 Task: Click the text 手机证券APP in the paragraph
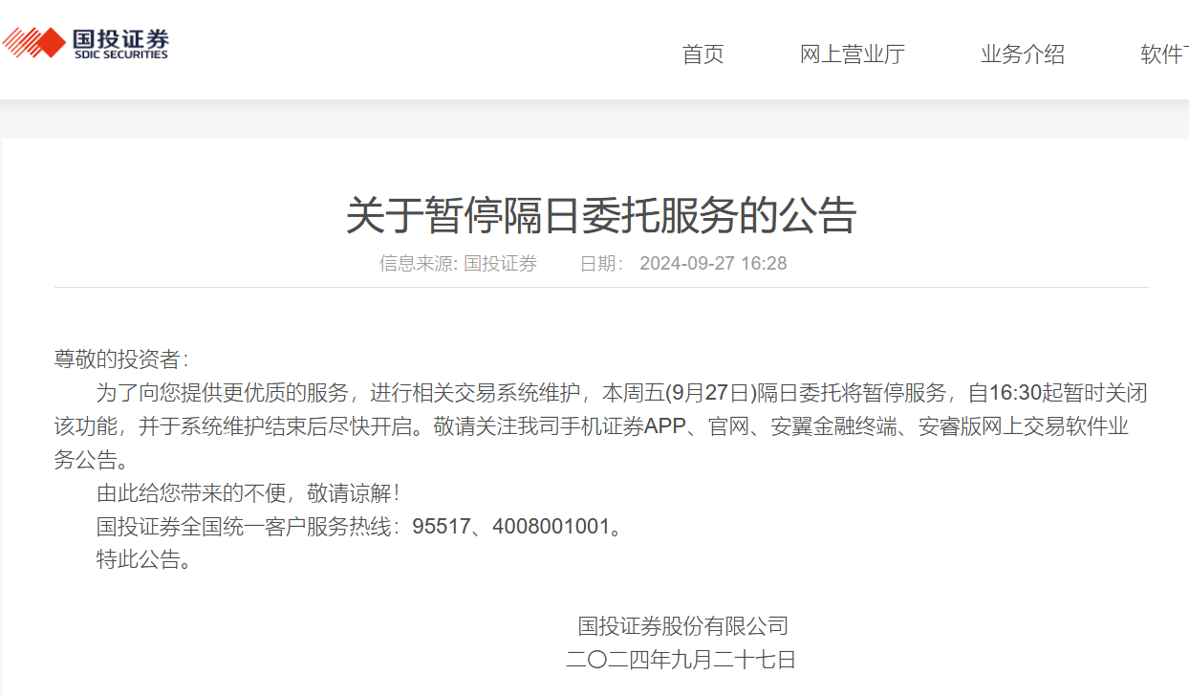624,426
